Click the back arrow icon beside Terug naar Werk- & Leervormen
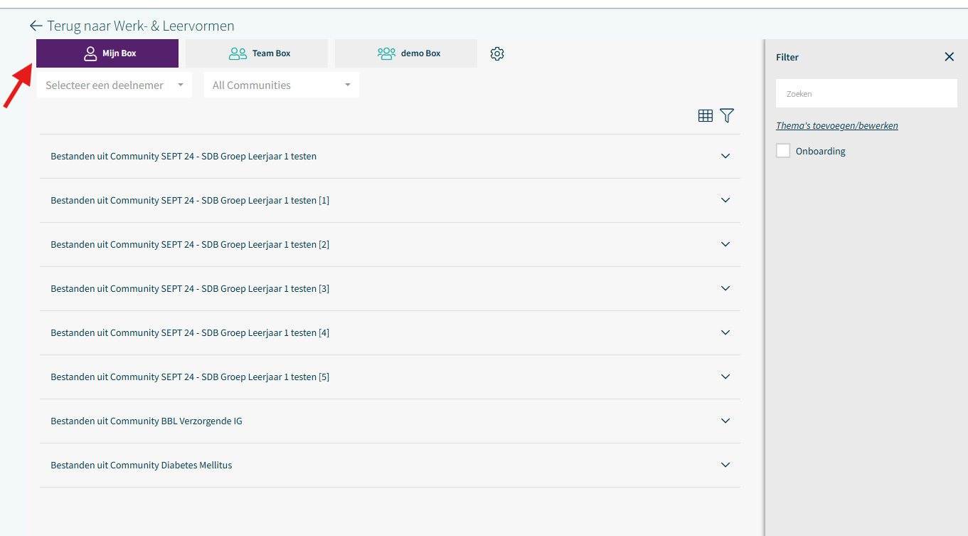 pos(36,26)
